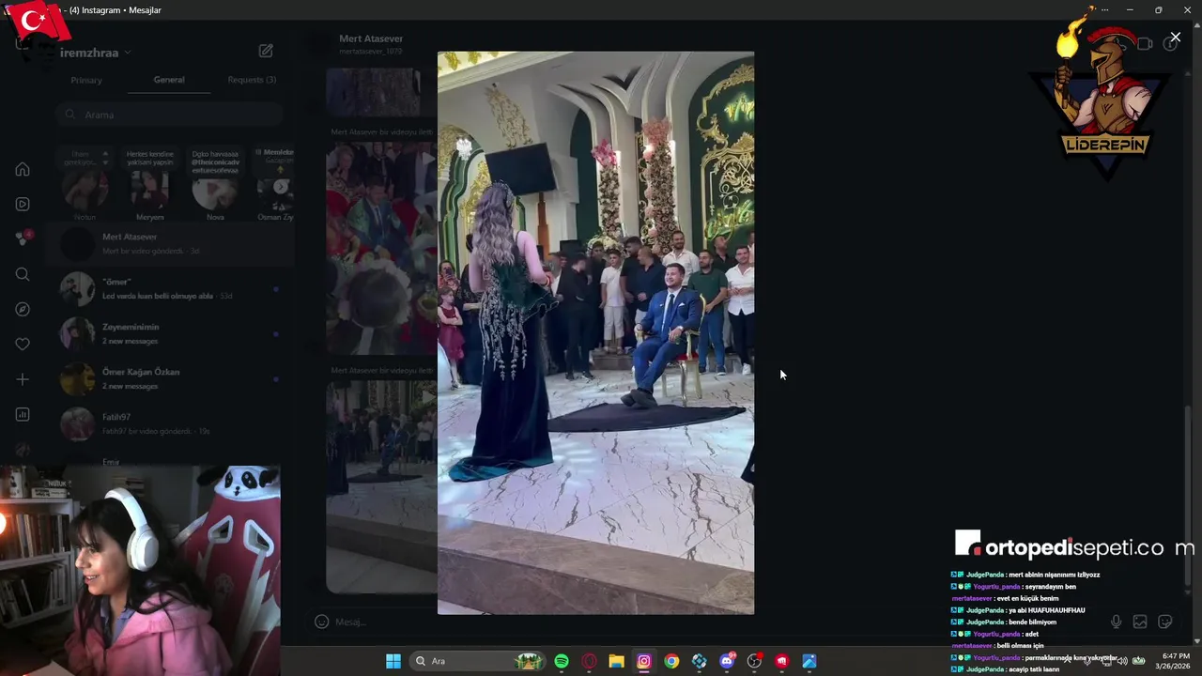Start a new message with compose icon
The width and height of the screenshot is (1202, 676).
coord(266,51)
